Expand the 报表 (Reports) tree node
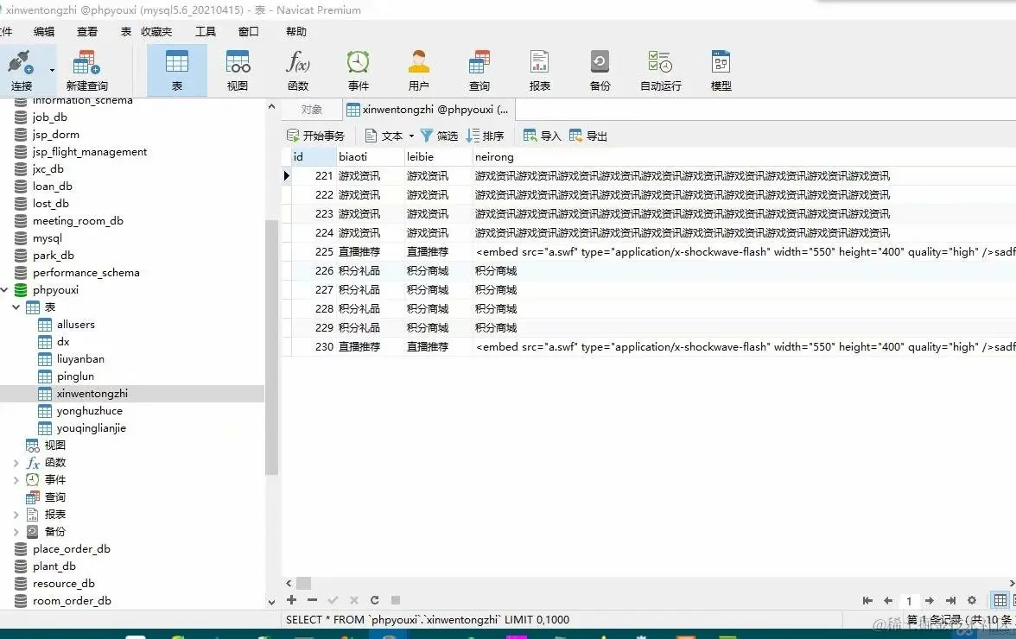Viewport: 1016px width, 639px height. [16, 515]
